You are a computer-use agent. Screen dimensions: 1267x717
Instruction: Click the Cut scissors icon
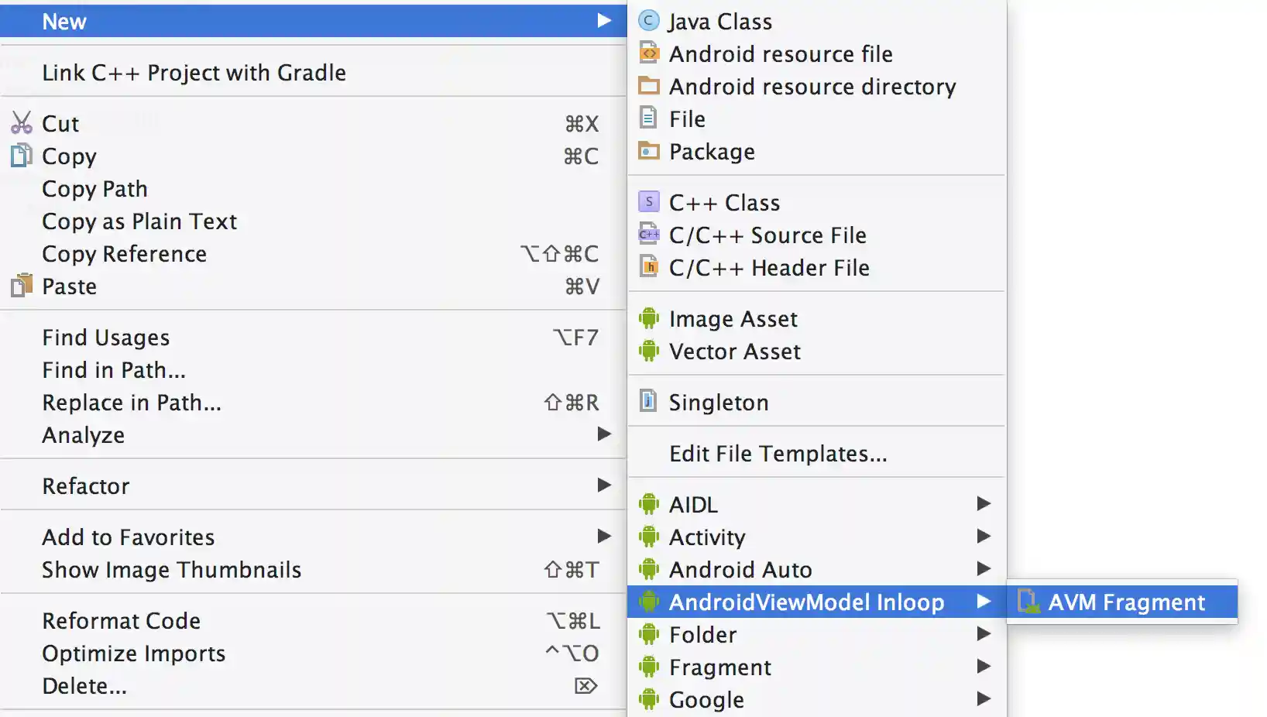tap(21, 122)
